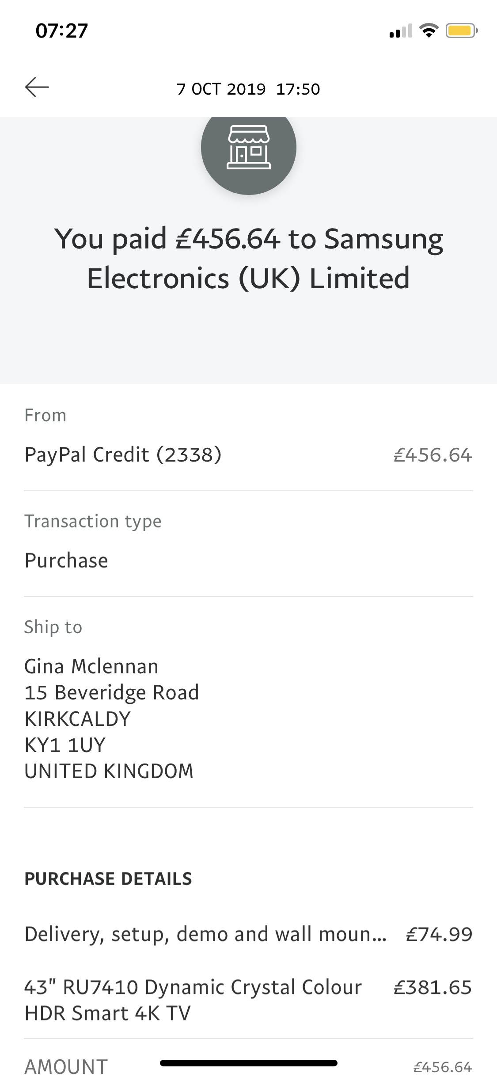Viewport: 497px width, 1077px height.
Task: Tap the home indicator bar at bottom
Action: 248,1063
